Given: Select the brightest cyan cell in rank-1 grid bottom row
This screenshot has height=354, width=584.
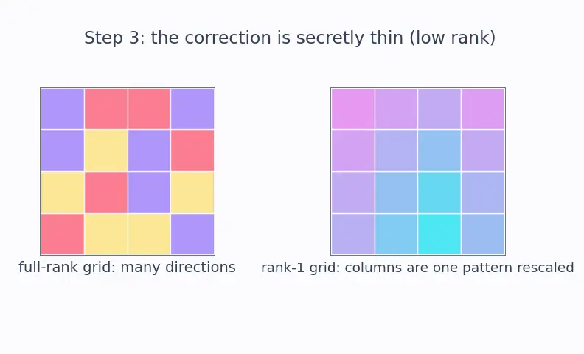Looking at the screenshot, I should point(439,235).
